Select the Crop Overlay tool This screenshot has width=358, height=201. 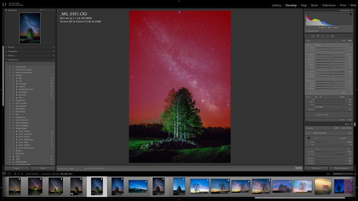pyautogui.click(x=308, y=36)
